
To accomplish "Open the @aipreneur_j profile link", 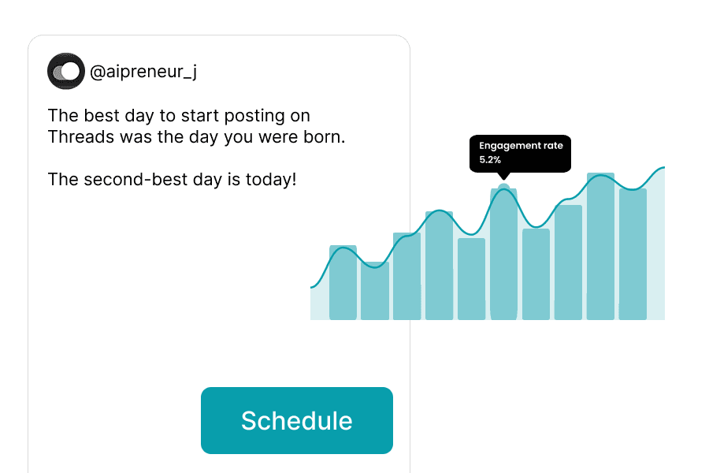I will [144, 71].
